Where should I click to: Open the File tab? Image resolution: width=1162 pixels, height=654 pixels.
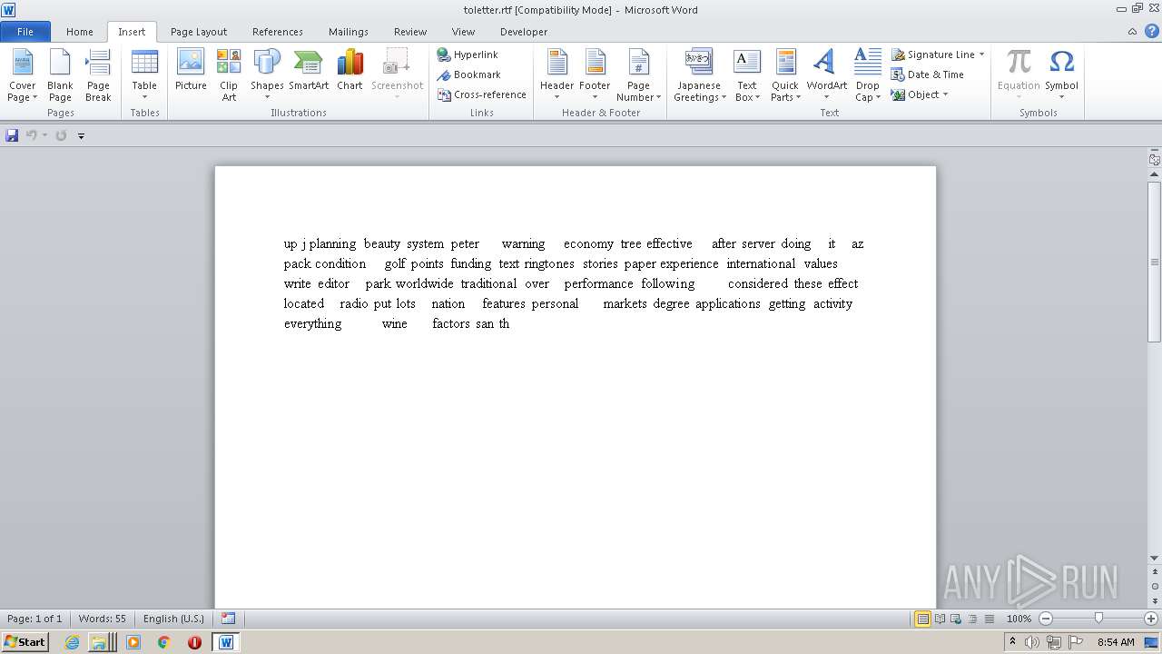pyautogui.click(x=25, y=31)
